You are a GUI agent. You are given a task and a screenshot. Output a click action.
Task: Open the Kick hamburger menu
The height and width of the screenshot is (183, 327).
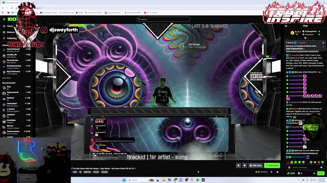(x=4, y=19)
